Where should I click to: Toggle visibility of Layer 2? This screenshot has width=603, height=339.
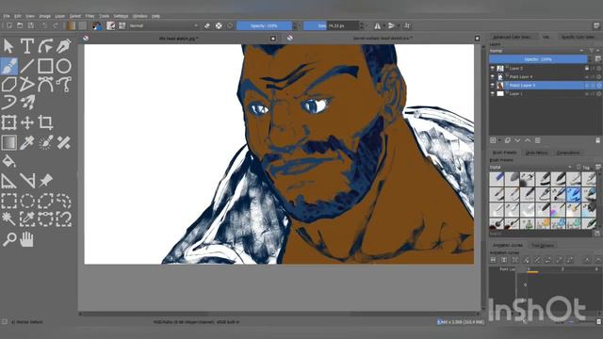point(493,69)
